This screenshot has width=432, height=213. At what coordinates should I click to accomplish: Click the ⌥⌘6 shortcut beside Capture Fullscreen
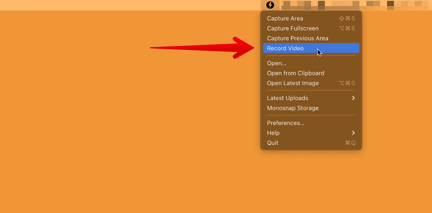[347, 28]
